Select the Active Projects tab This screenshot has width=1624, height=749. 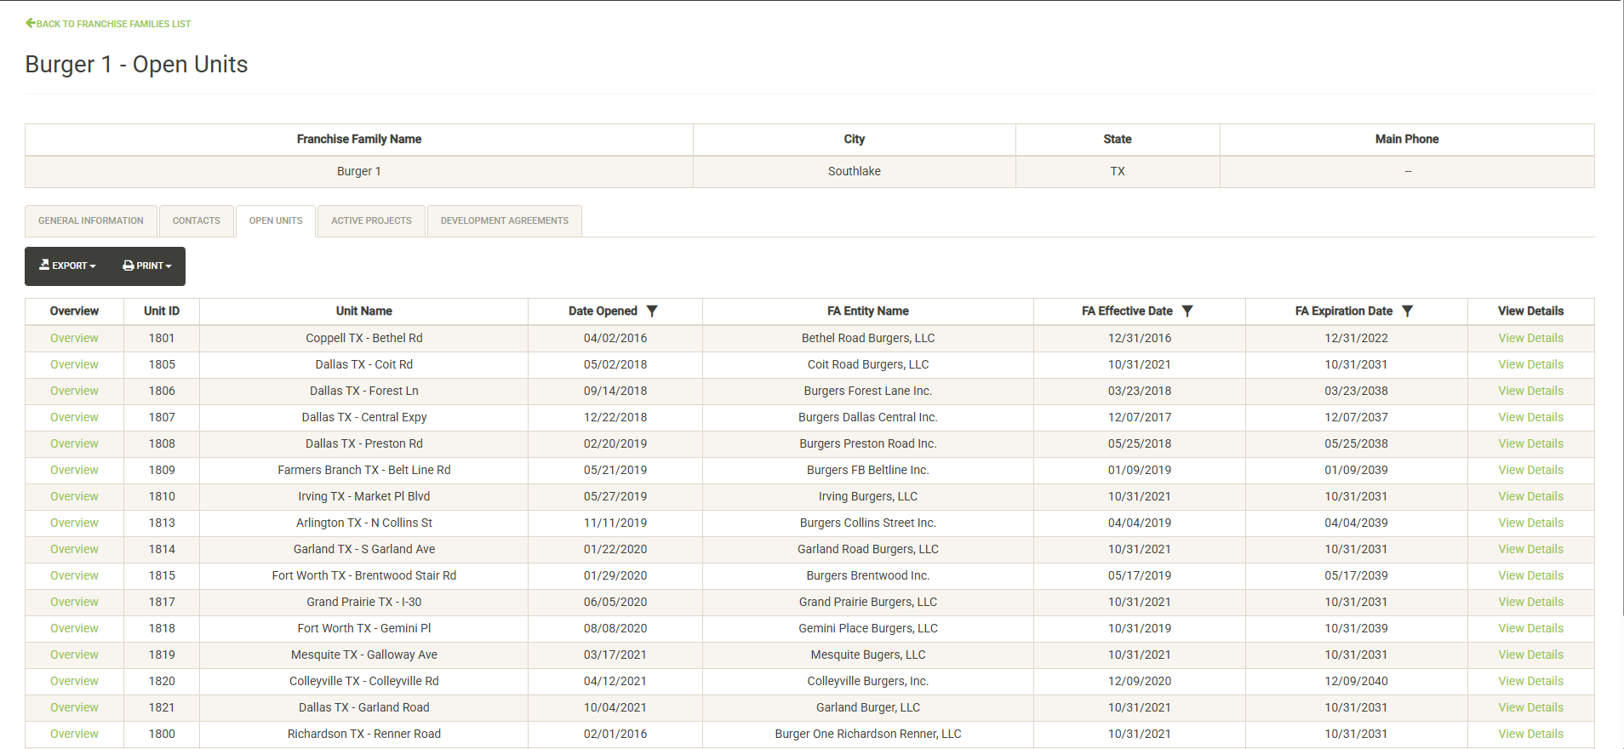[x=371, y=221]
